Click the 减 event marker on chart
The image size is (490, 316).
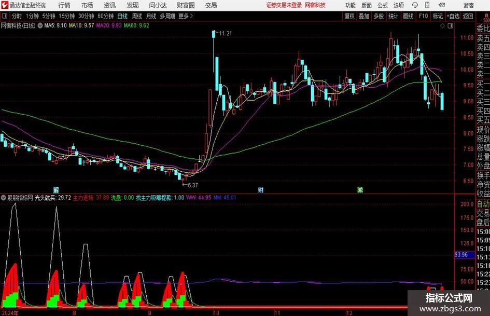click(360, 189)
